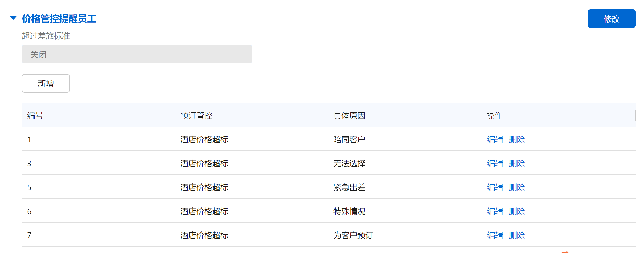Click the blue 修改 button

[611, 19]
